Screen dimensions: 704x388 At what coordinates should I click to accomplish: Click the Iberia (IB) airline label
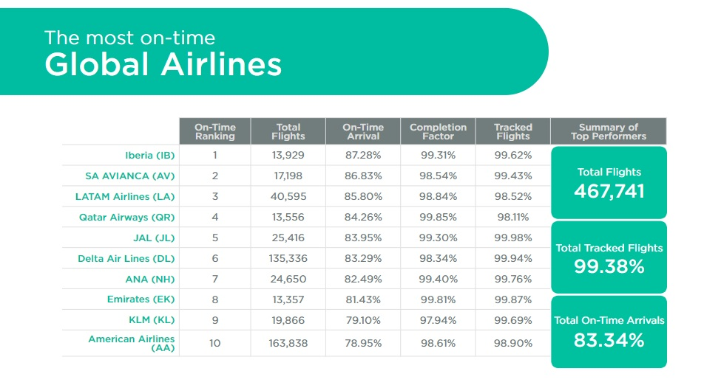pyautogui.click(x=149, y=156)
